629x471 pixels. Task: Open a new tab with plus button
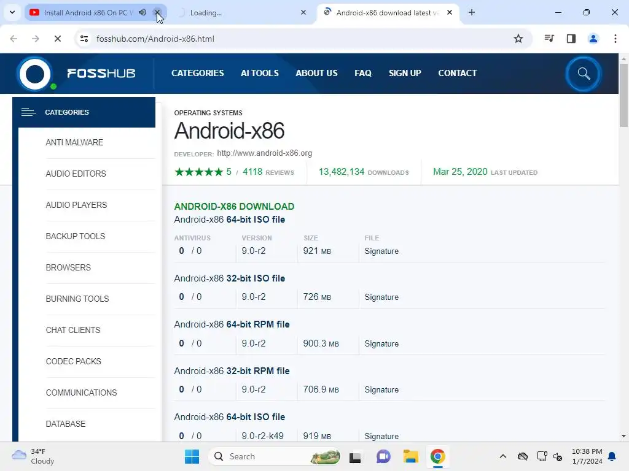pos(472,12)
